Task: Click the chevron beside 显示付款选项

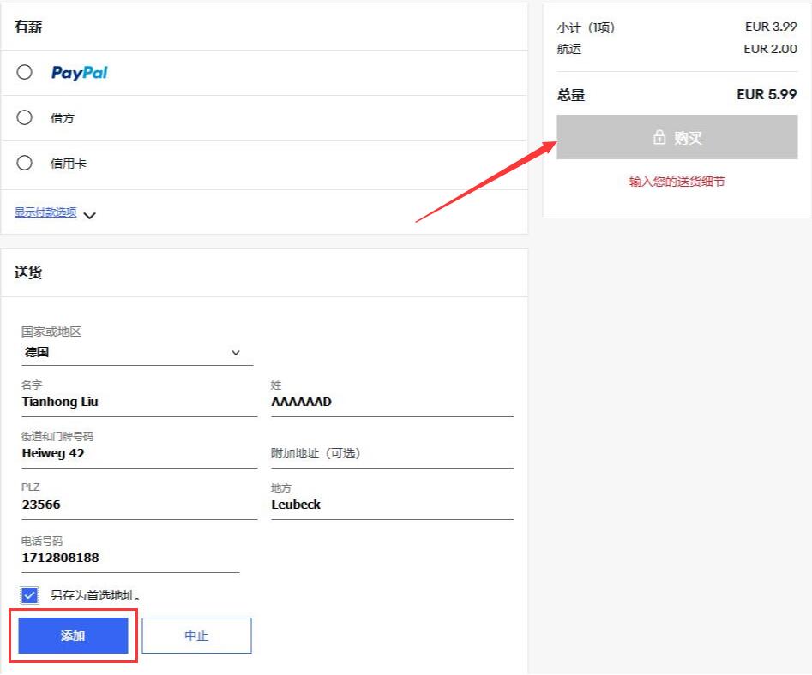Action: point(89,215)
